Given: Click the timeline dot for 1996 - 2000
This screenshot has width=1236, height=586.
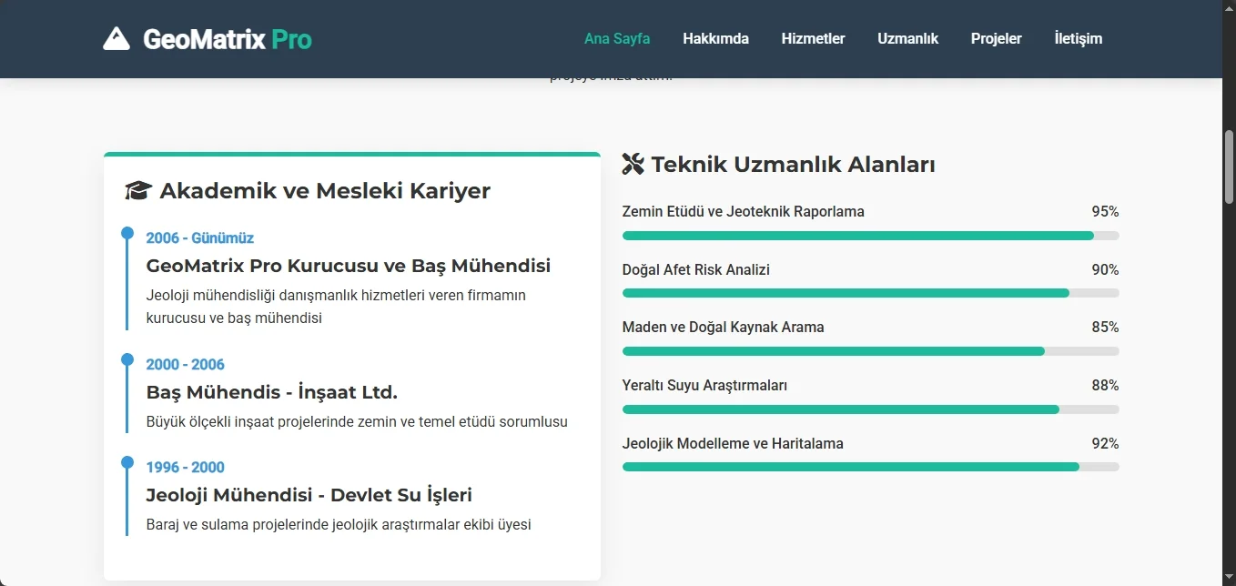Looking at the screenshot, I should tap(127, 462).
